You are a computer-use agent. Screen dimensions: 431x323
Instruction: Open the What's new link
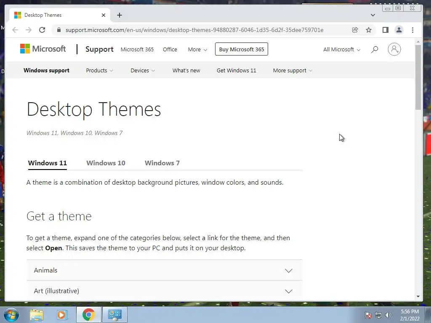click(186, 70)
